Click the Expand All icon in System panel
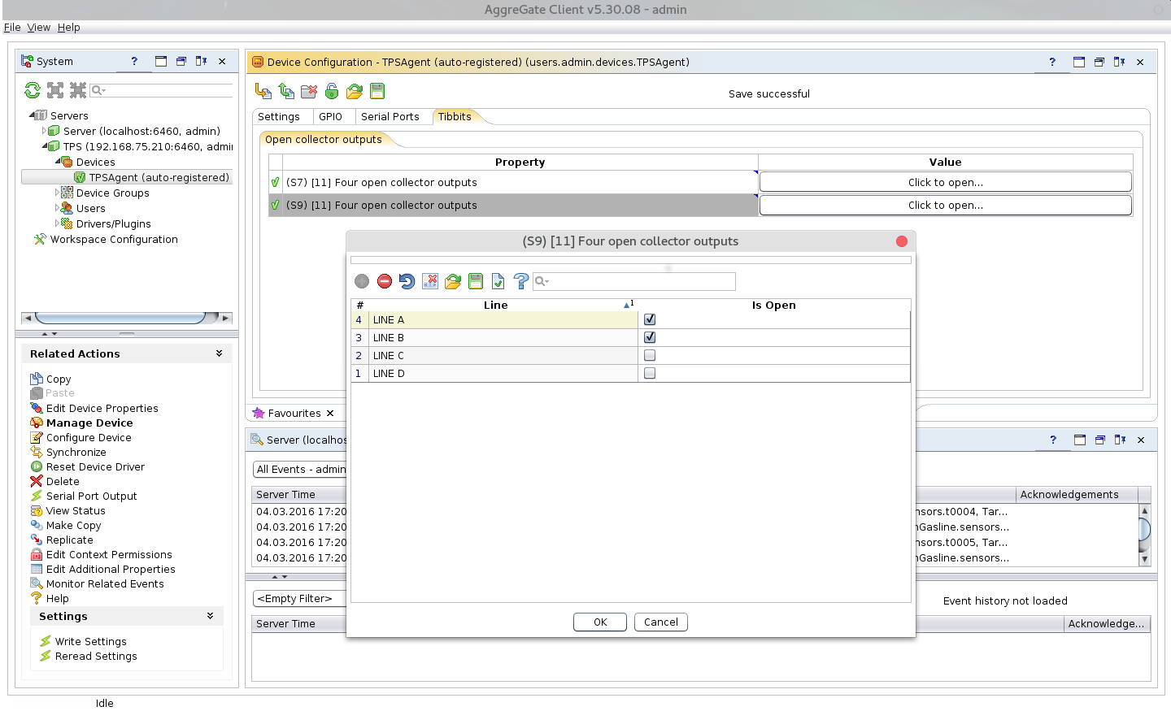Viewport: 1171px width, 711px height. (x=55, y=90)
